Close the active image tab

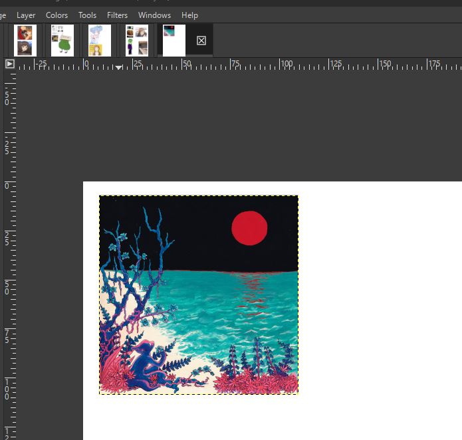201,41
